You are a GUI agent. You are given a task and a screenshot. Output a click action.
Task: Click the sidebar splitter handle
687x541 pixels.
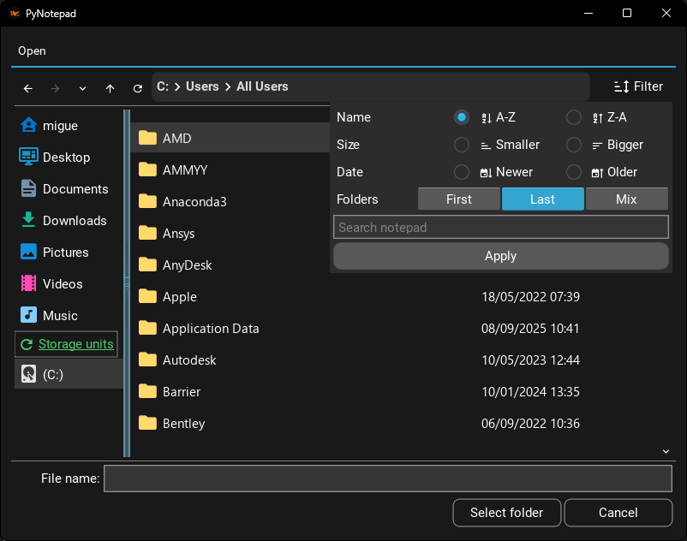(126, 282)
